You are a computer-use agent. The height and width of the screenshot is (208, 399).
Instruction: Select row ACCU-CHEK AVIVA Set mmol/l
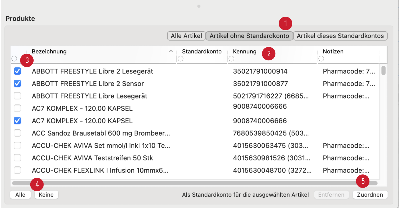point(195,145)
